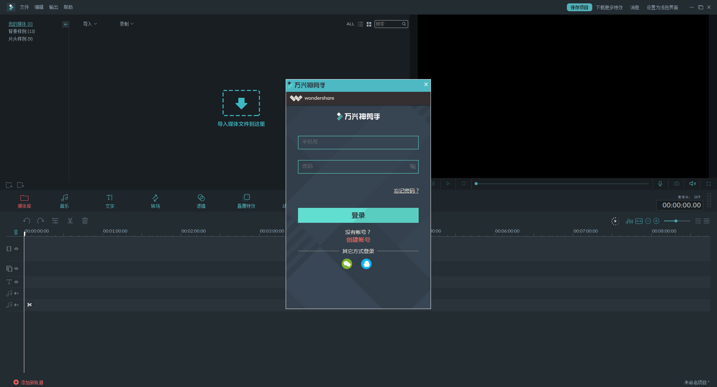Image resolution: width=717 pixels, height=387 pixels.
Task: Open the 输出 export menu
Action: [x=53, y=7]
